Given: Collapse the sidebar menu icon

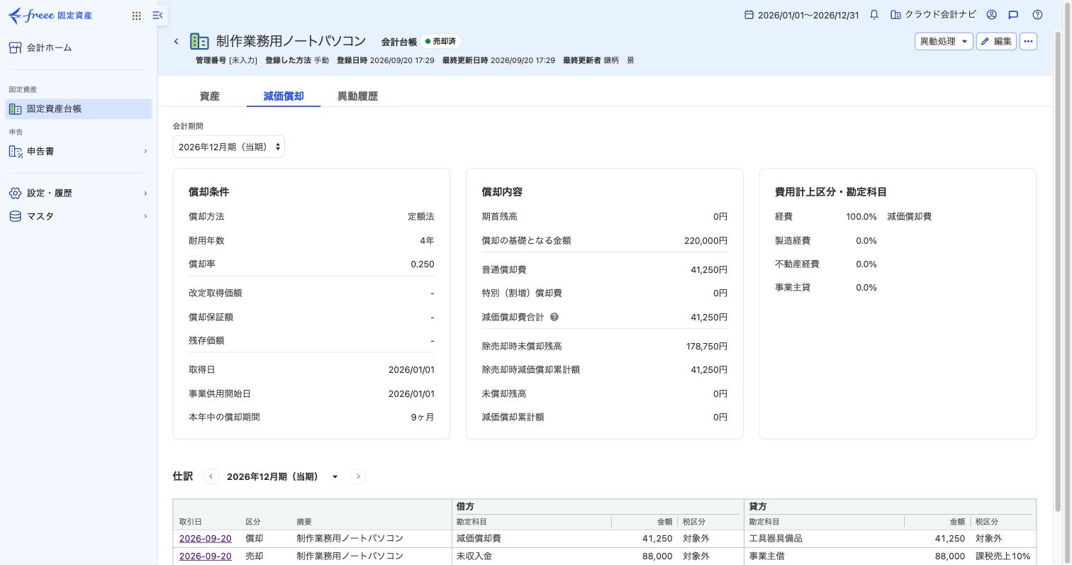Looking at the screenshot, I should pos(157,15).
